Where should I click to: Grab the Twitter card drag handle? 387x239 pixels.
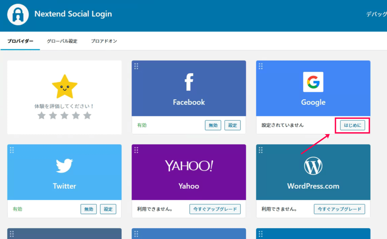12,150
